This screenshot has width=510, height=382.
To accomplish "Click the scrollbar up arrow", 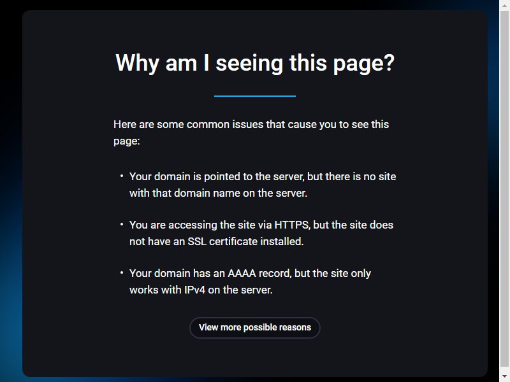I will (x=504, y=4).
